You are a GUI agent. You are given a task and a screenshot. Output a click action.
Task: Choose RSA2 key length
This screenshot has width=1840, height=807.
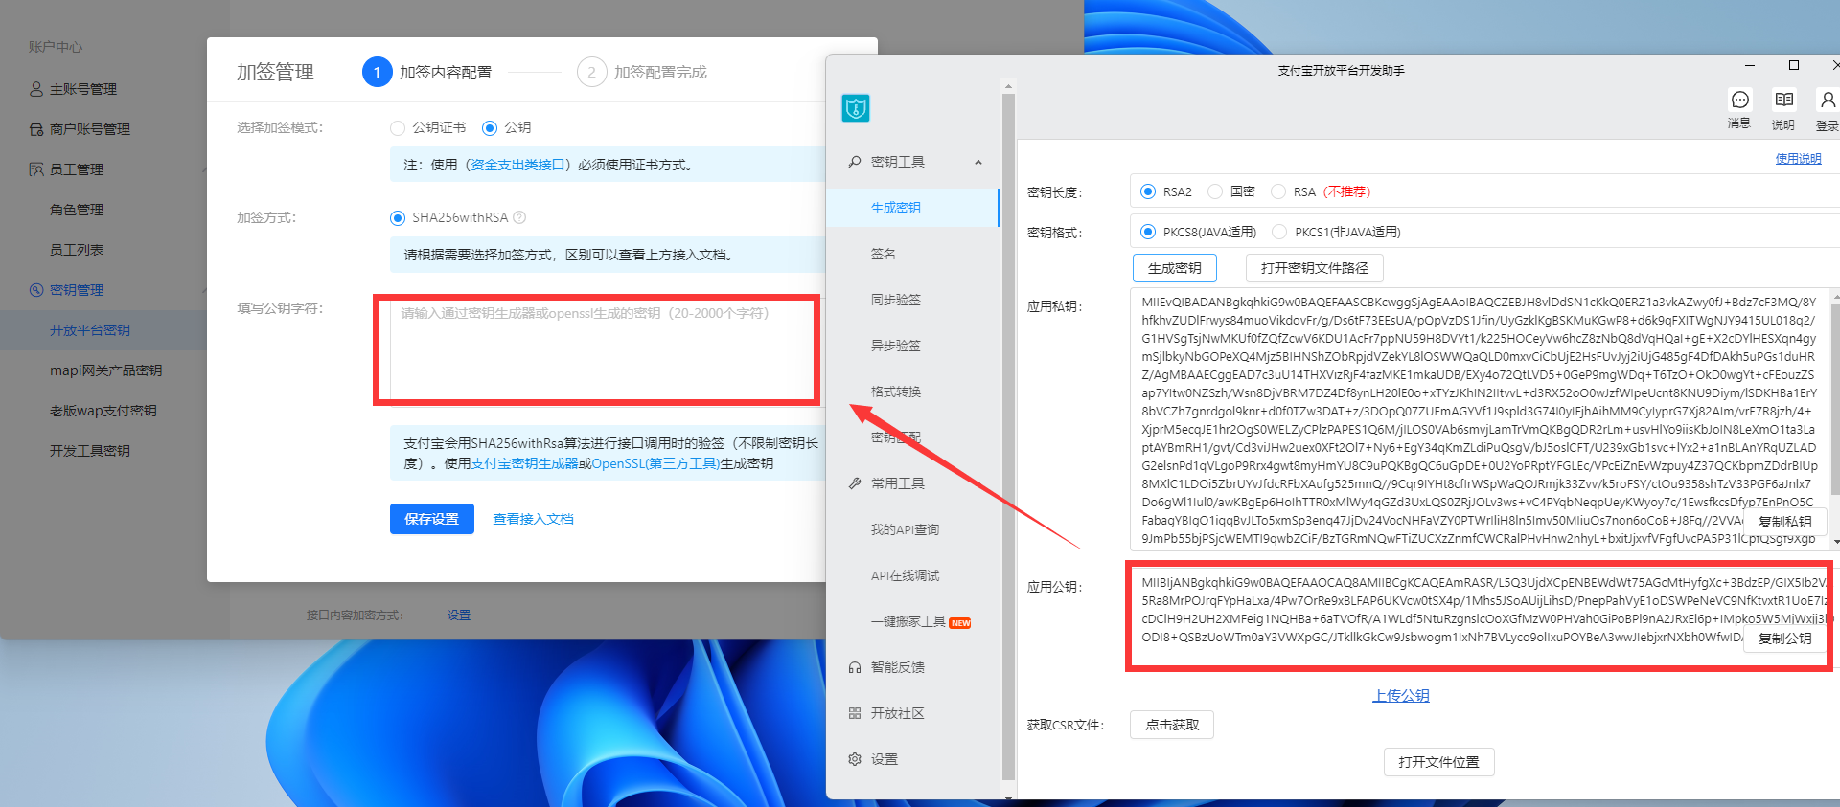[1147, 191]
